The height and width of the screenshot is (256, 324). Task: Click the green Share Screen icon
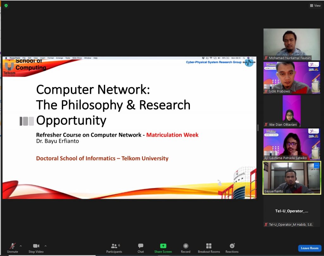pyautogui.click(x=163, y=246)
